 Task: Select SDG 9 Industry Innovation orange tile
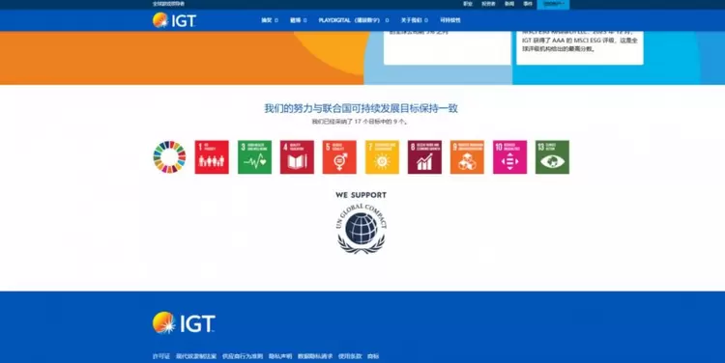[x=467, y=157]
